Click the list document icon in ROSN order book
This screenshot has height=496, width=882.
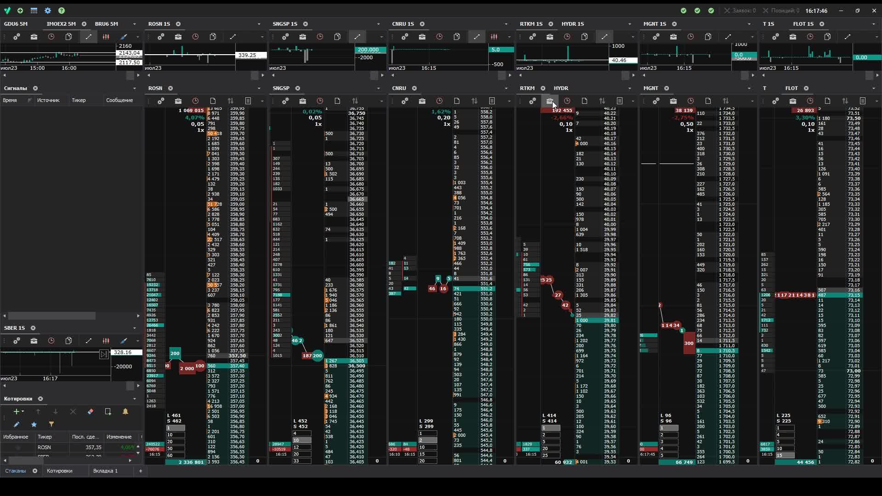(248, 101)
